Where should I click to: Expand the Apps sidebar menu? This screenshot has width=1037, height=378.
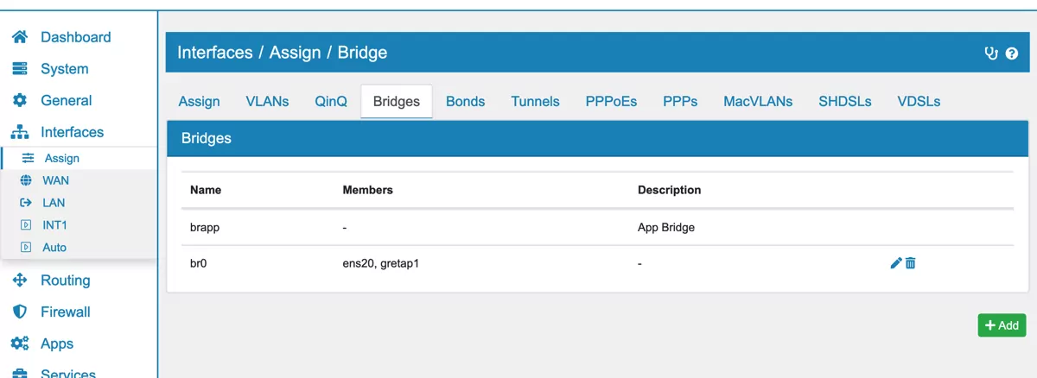tap(57, 343)
